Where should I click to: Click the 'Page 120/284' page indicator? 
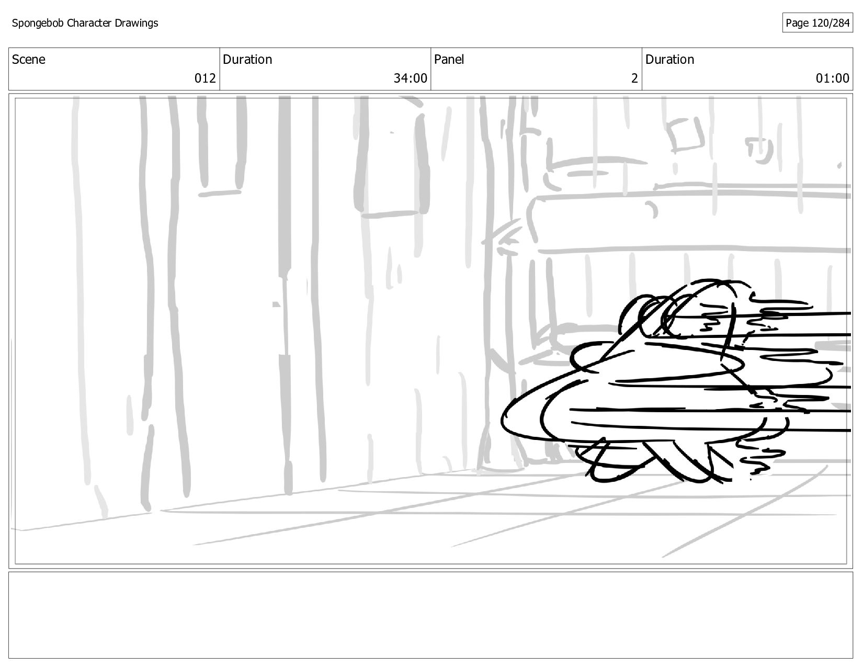pyautogui.click(x=817, y=23)
